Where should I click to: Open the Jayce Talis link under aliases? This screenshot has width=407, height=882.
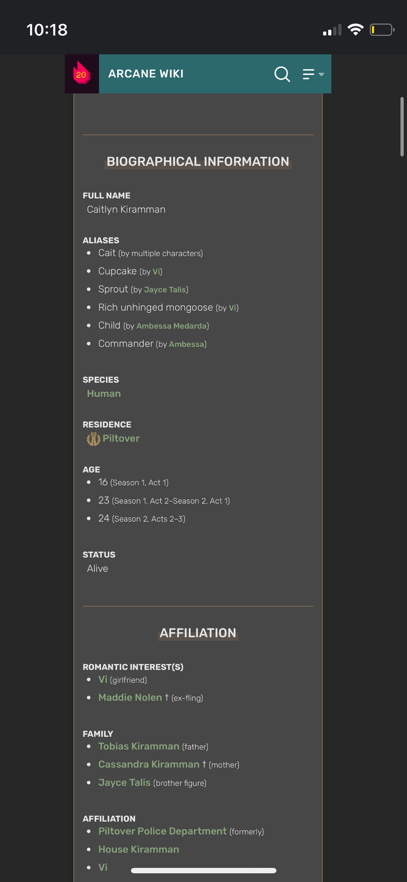[165, 290]
